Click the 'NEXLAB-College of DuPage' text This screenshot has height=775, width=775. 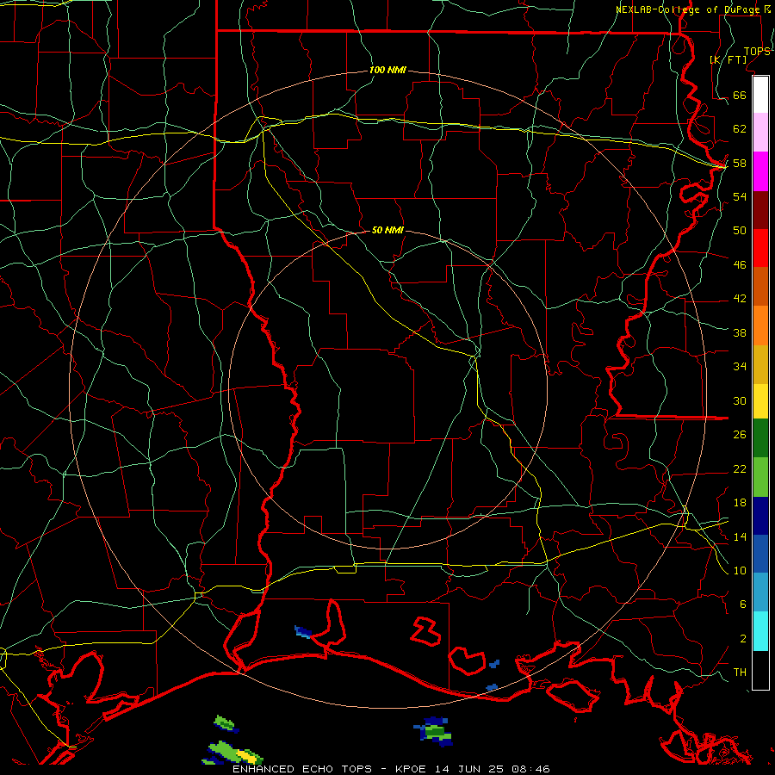tap(690, 9)
